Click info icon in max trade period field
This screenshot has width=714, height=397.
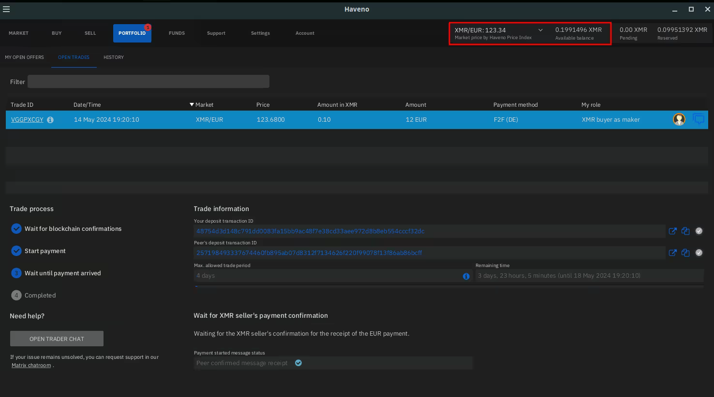tap(466, 276)
